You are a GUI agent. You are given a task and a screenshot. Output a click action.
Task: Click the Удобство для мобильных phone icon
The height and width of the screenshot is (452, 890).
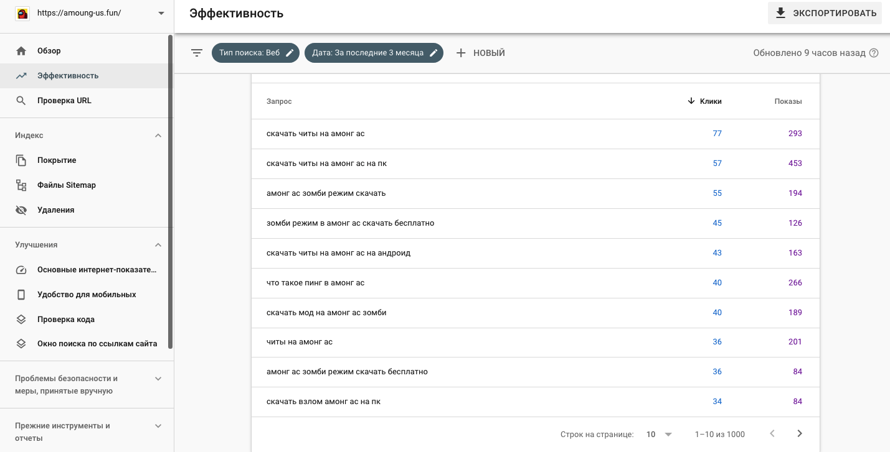21,295
